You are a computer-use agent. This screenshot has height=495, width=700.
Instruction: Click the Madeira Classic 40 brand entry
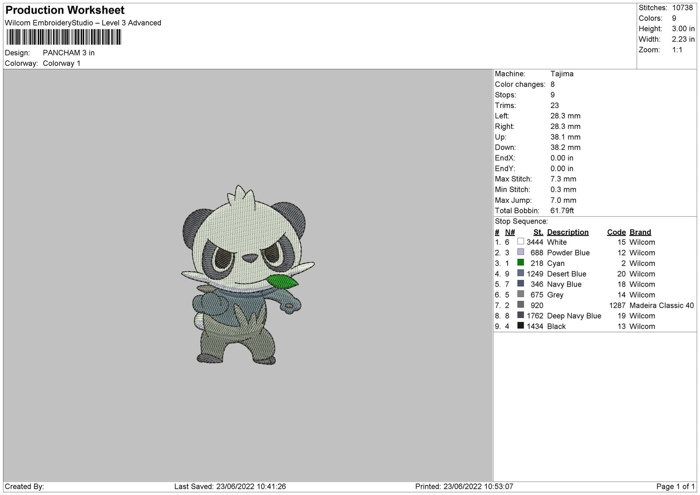(662, 305)
